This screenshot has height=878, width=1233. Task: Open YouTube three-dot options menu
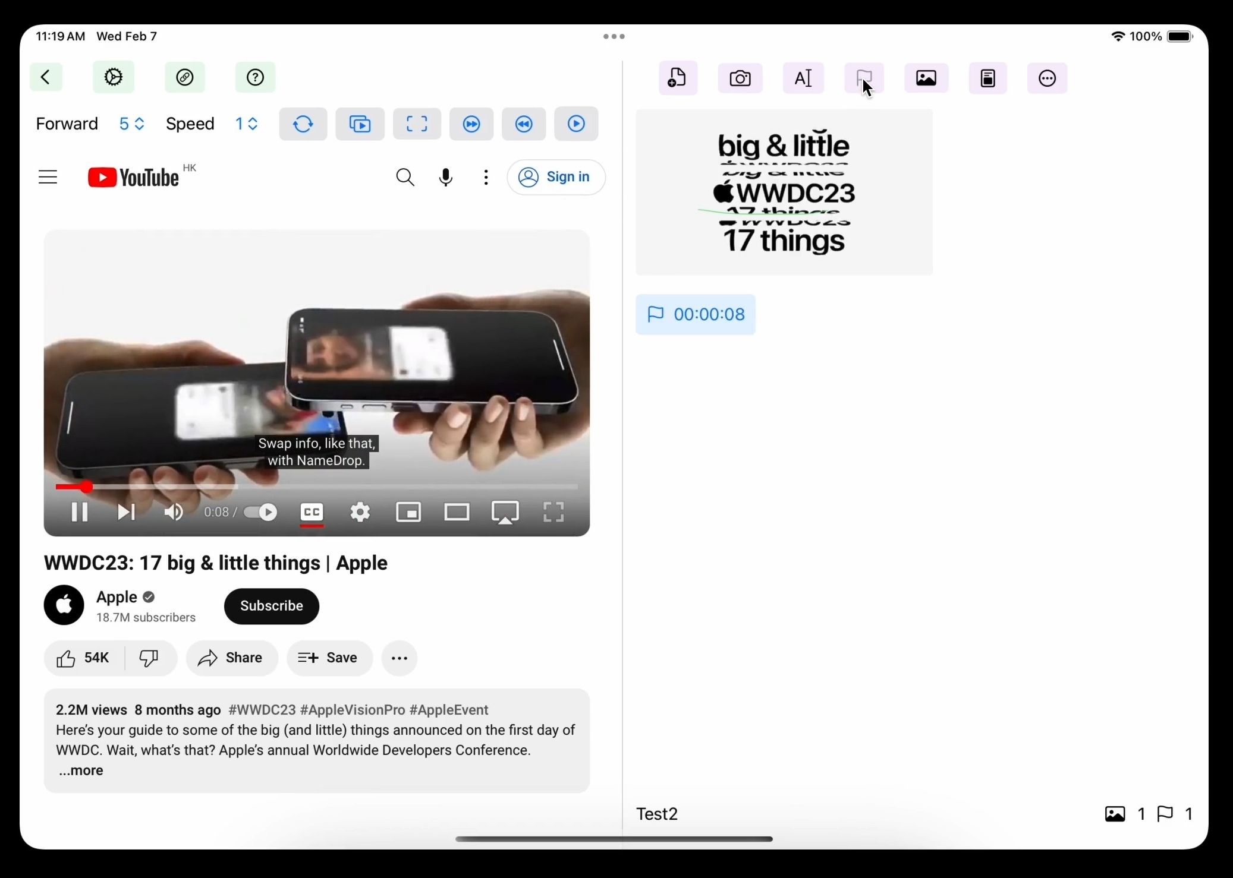pos(486,177)
